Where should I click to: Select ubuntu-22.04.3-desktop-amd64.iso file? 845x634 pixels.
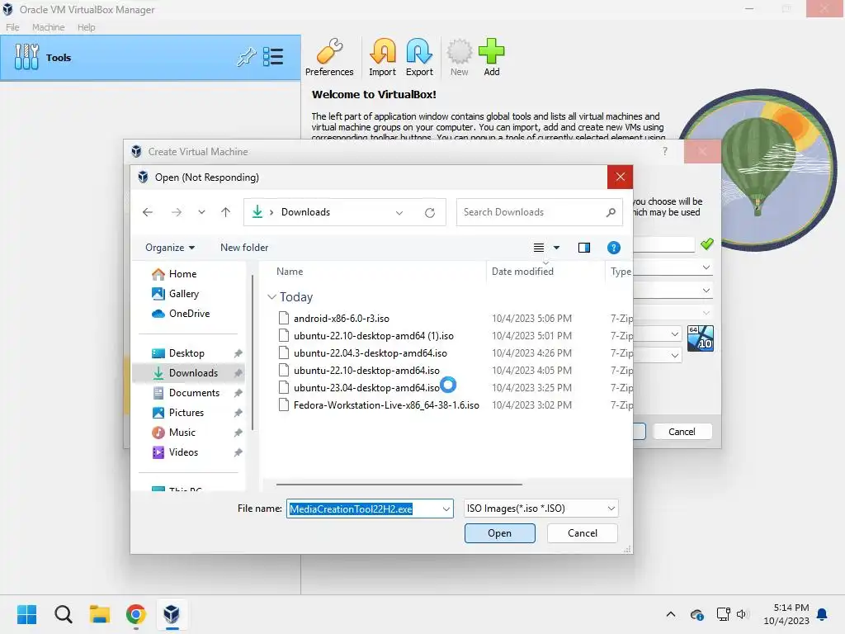[x=371, y=353]
